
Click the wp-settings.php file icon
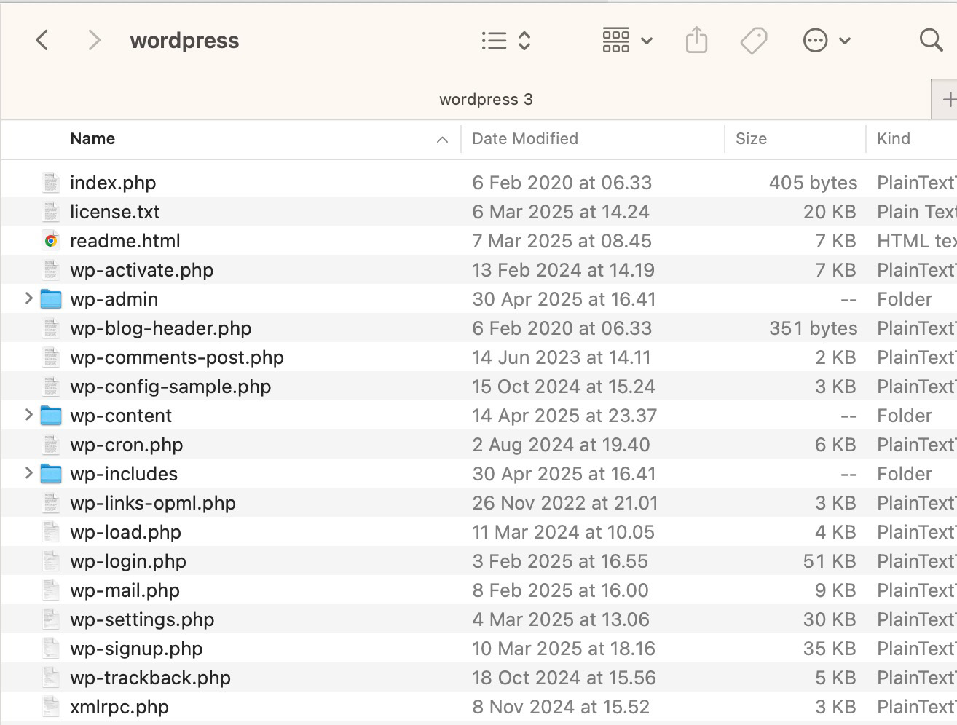click(x=51, y=619)
